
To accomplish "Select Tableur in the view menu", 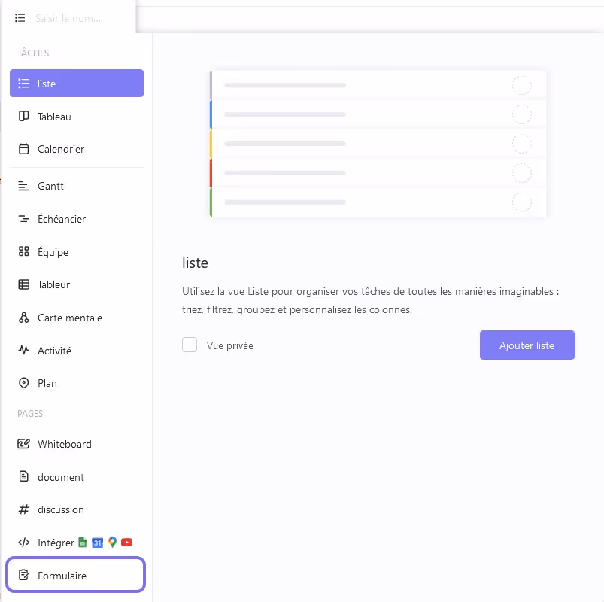I will pyautogui.click(x=54, y=284).
